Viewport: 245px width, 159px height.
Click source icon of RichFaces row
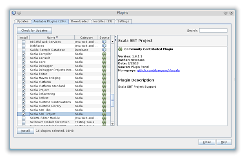pyautogui.click(x=104, y=46)
